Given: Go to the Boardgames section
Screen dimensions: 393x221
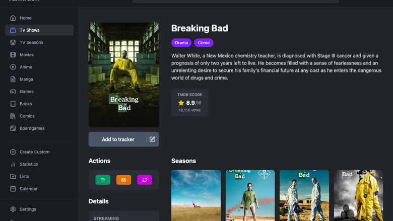Looking at the screenshot, I should click(39, 128).
